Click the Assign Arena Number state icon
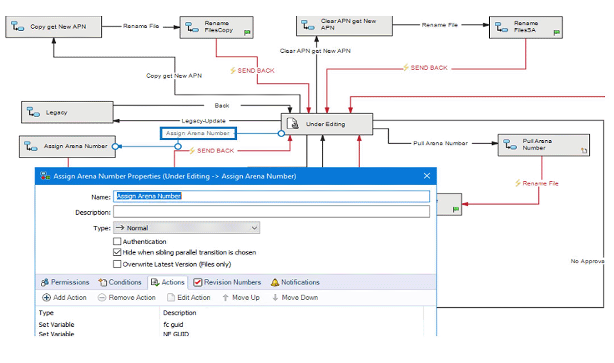The image size is (614, 363). (x=30, y=146)
